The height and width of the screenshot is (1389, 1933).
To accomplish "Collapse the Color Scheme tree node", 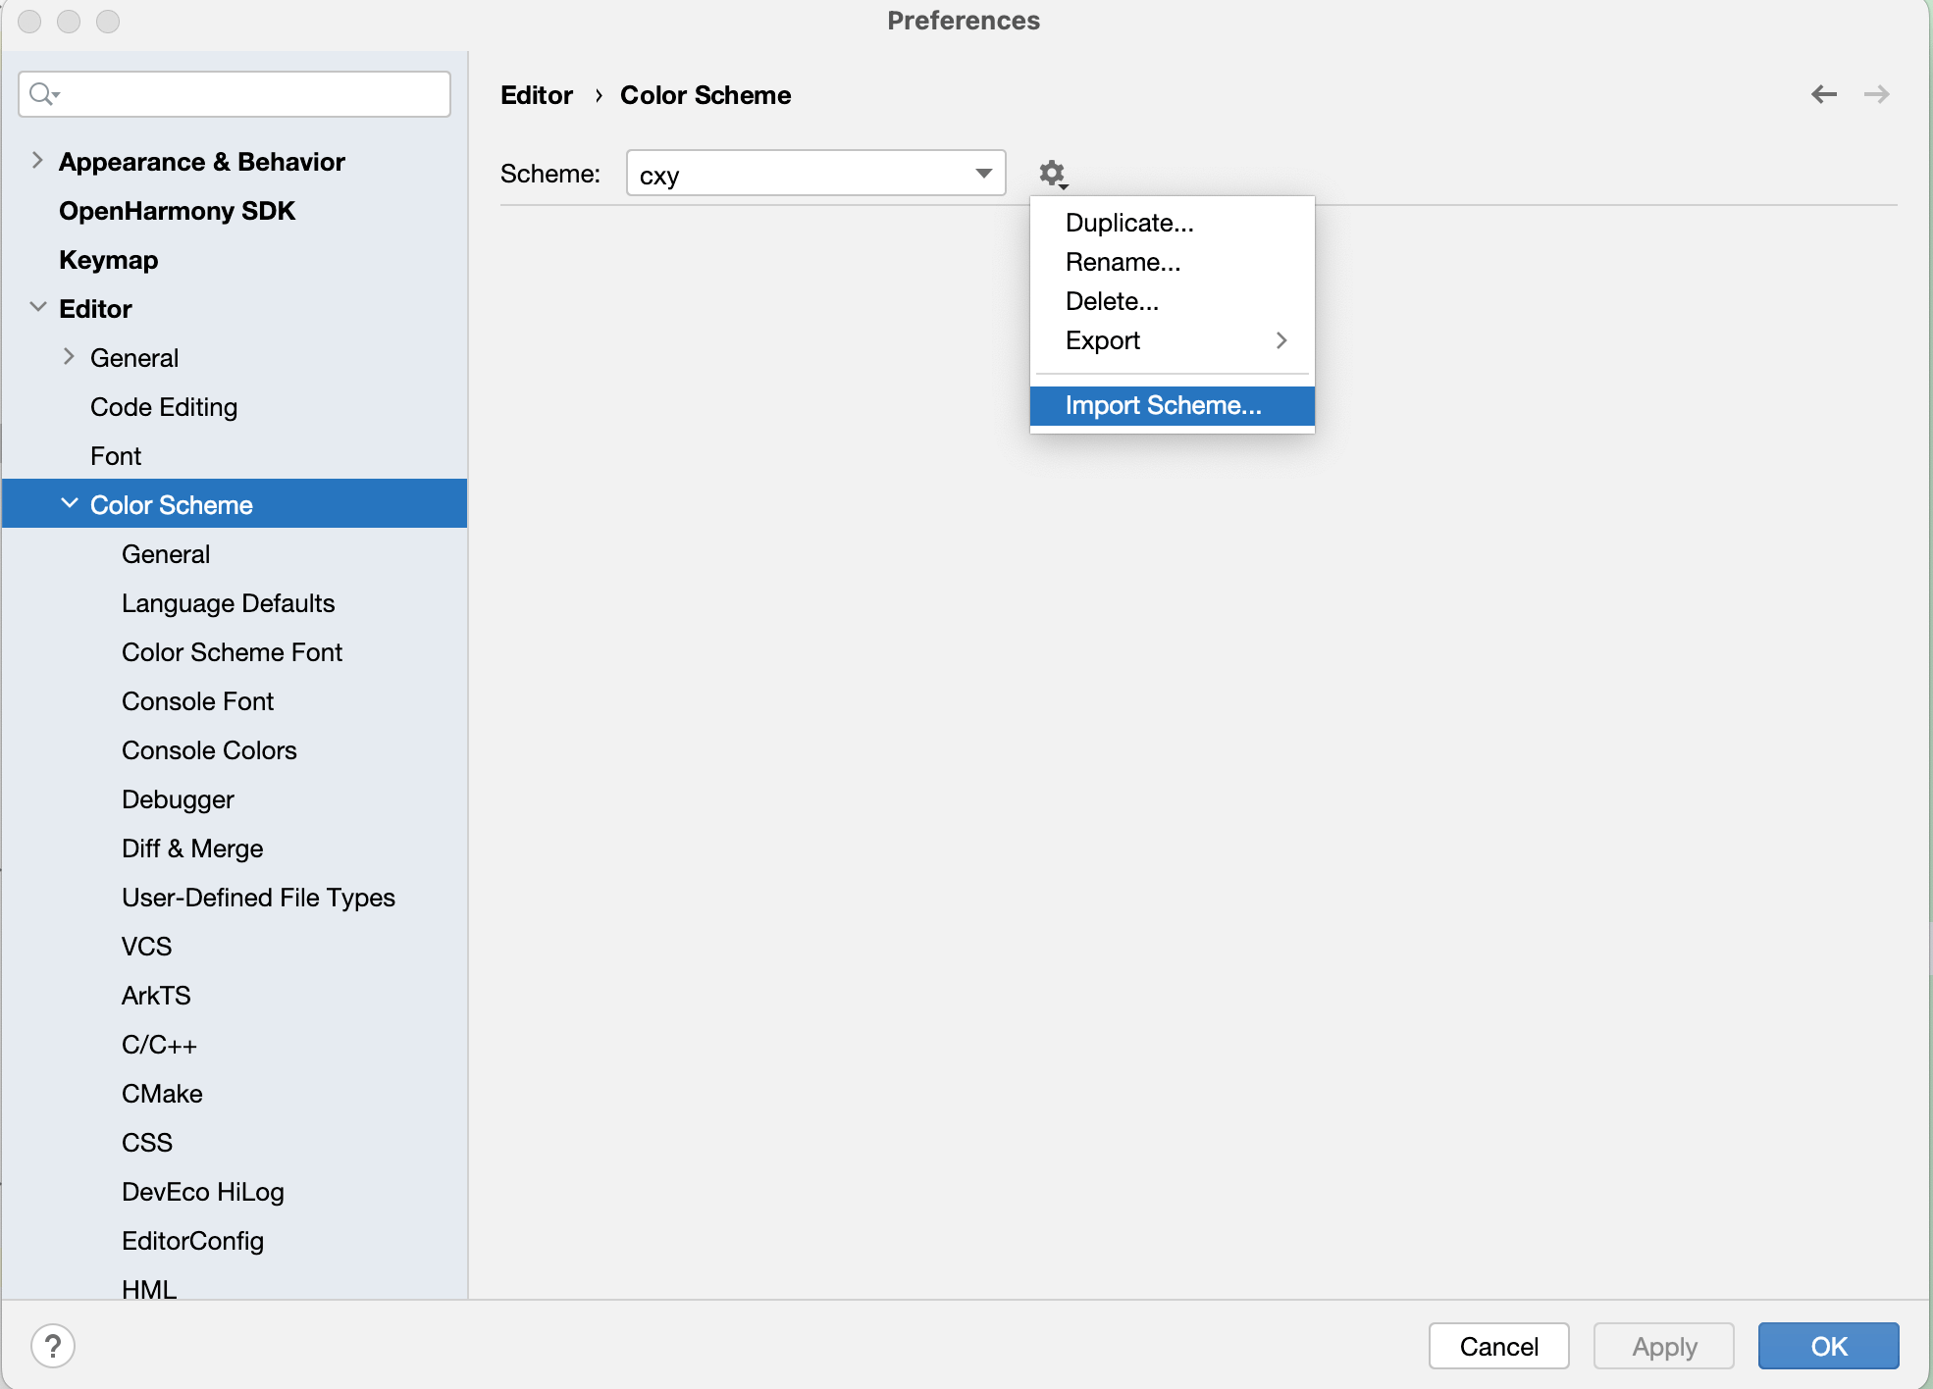I will tap(69, 503).
